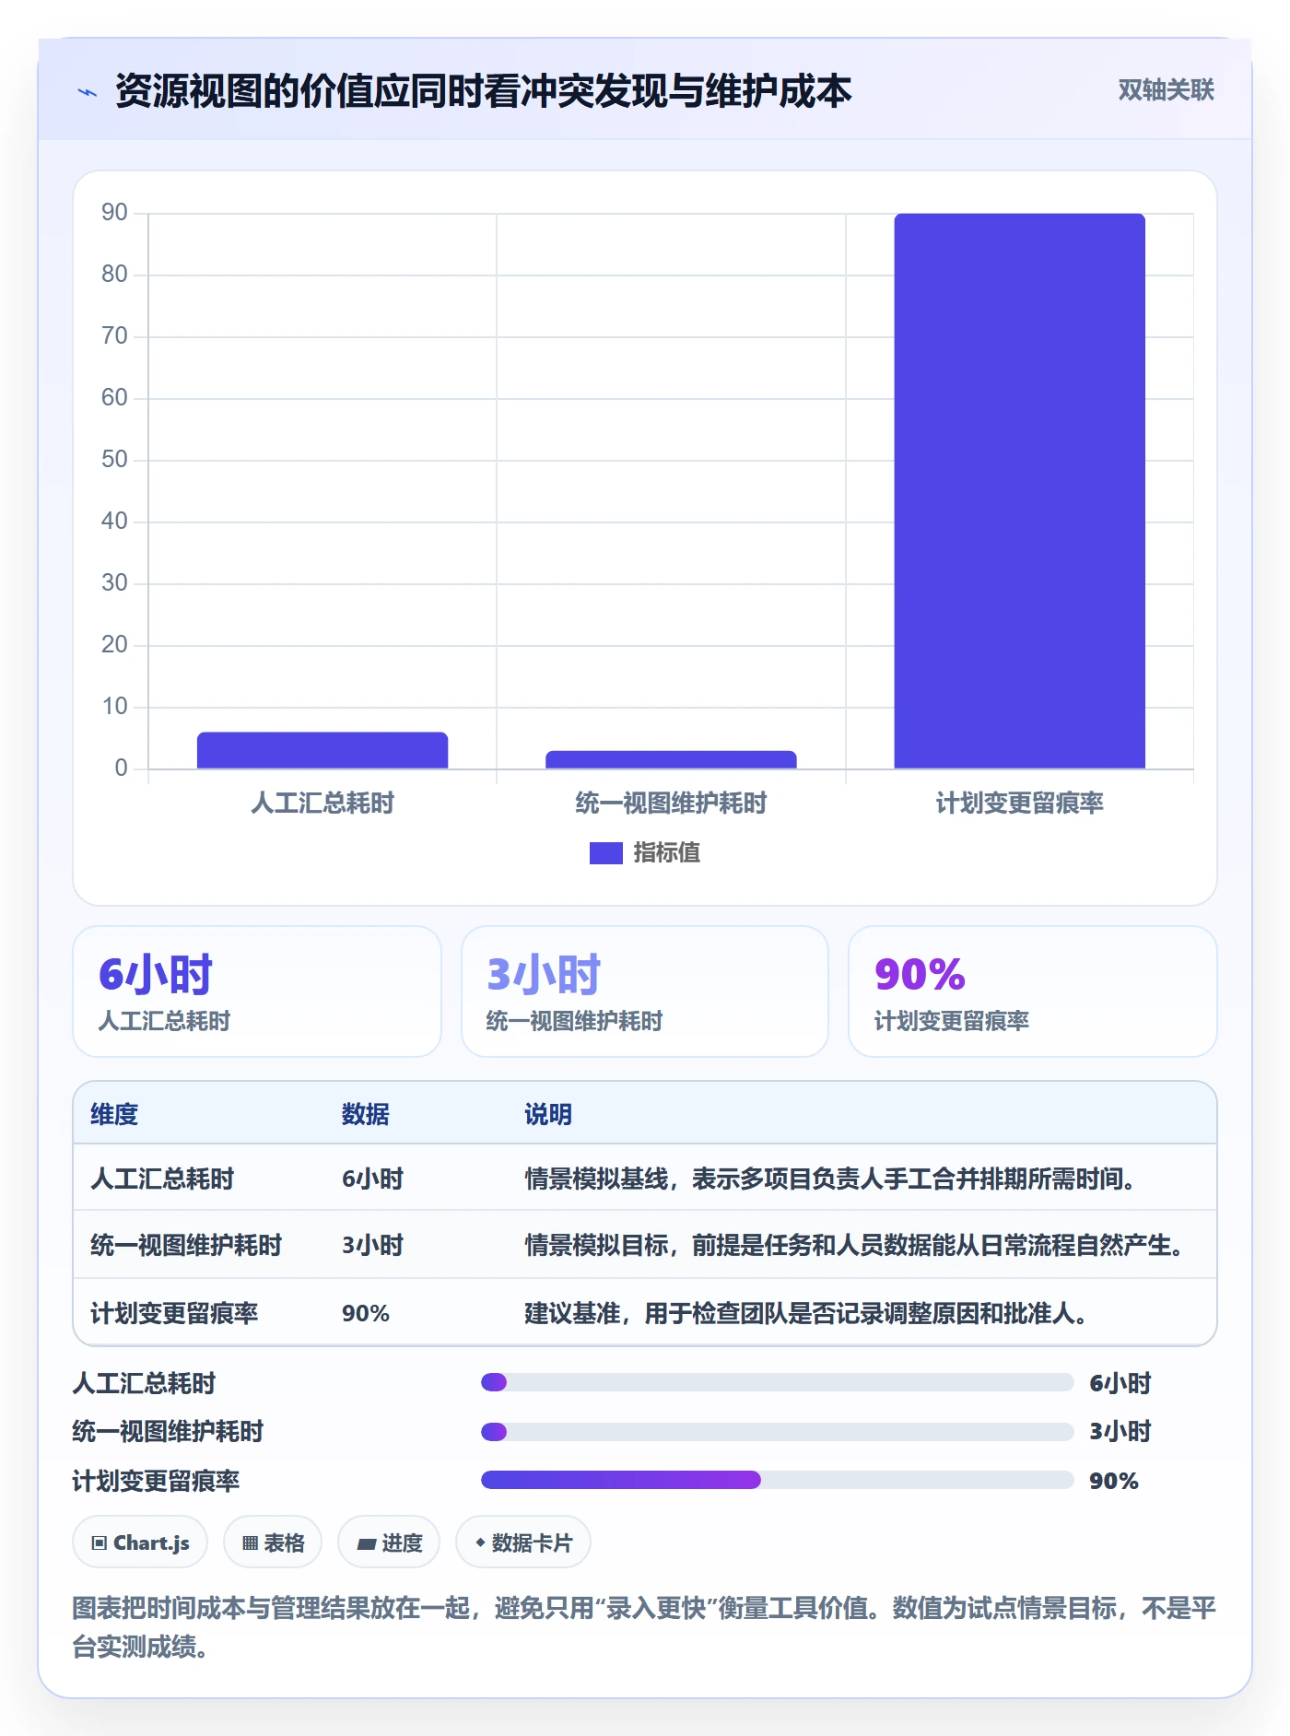
Task: Click table value 3小时
Action: click(x=373, y=1245)
